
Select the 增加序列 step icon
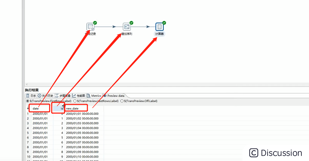[127, 27]
